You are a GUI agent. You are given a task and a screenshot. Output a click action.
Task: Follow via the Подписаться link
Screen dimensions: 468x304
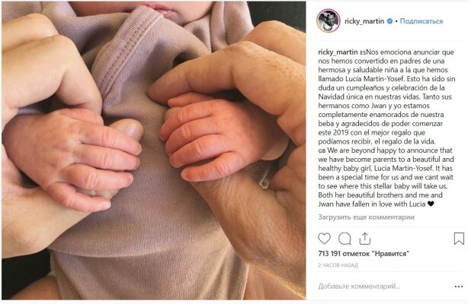point(422,21)
